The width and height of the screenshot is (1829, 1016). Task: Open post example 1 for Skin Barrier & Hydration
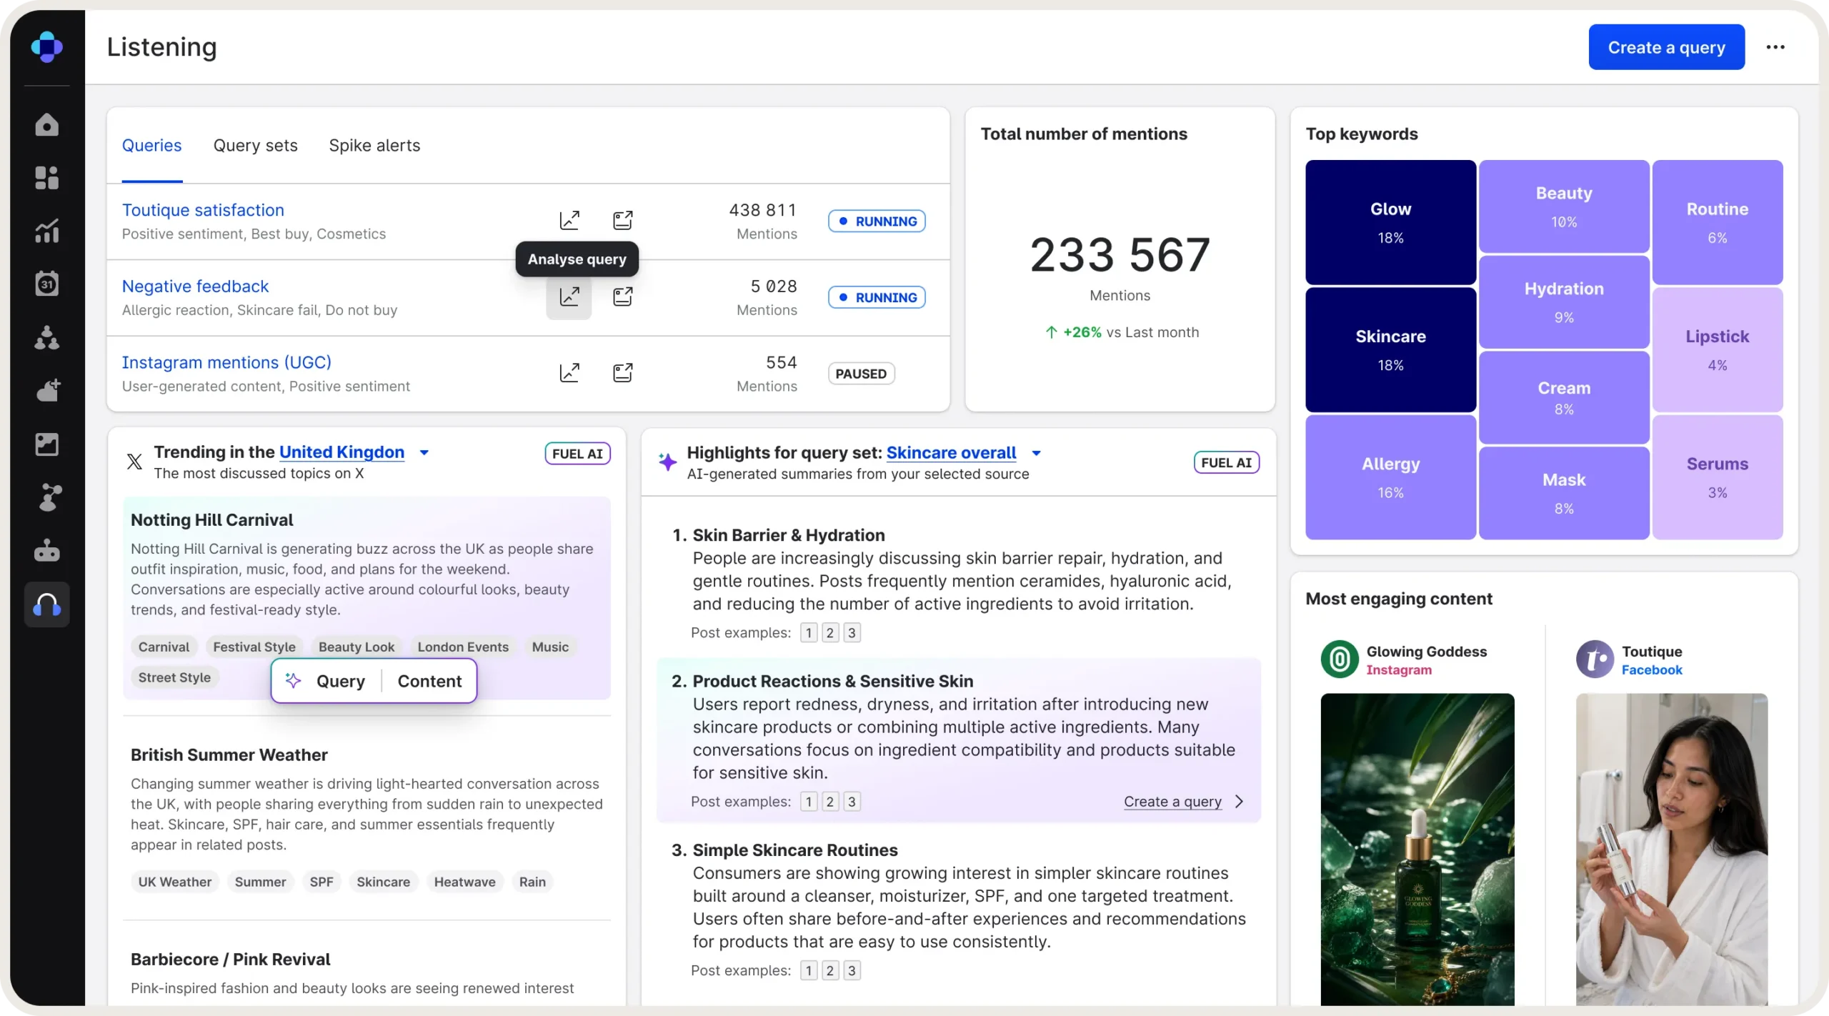809,633
